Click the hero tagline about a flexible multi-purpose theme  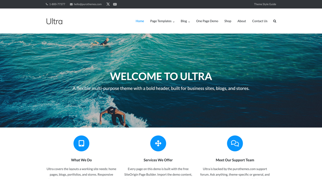coord(161,88)
